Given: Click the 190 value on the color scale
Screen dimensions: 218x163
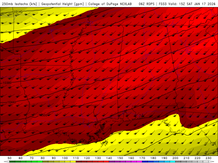Looking at the screenshot, I should pyautogui.click(x=164, y=158).
